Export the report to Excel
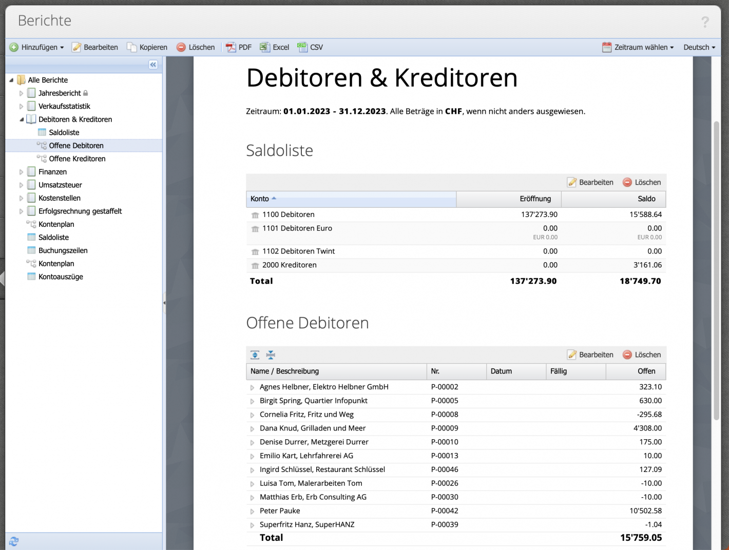Screen dimensions: 729x550 point(274,47)
